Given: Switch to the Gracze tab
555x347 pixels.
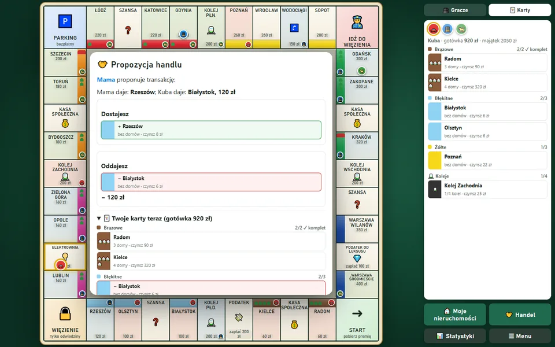Looking at the screenshot, I should point(455,10).
